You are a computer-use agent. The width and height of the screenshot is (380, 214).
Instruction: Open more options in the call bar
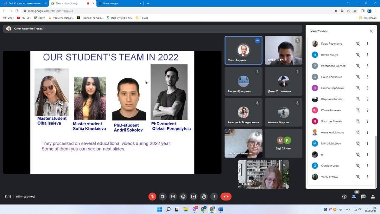[x=214, y=197]
